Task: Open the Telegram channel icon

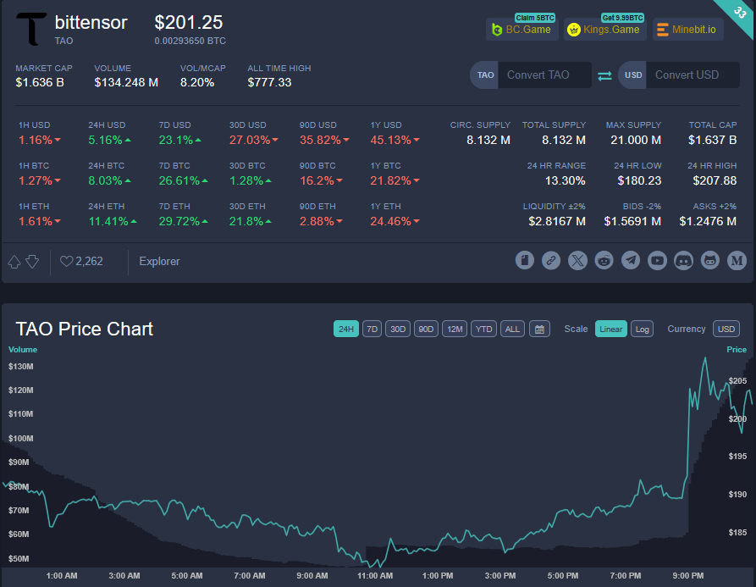Action: click(x=631, y=261)
